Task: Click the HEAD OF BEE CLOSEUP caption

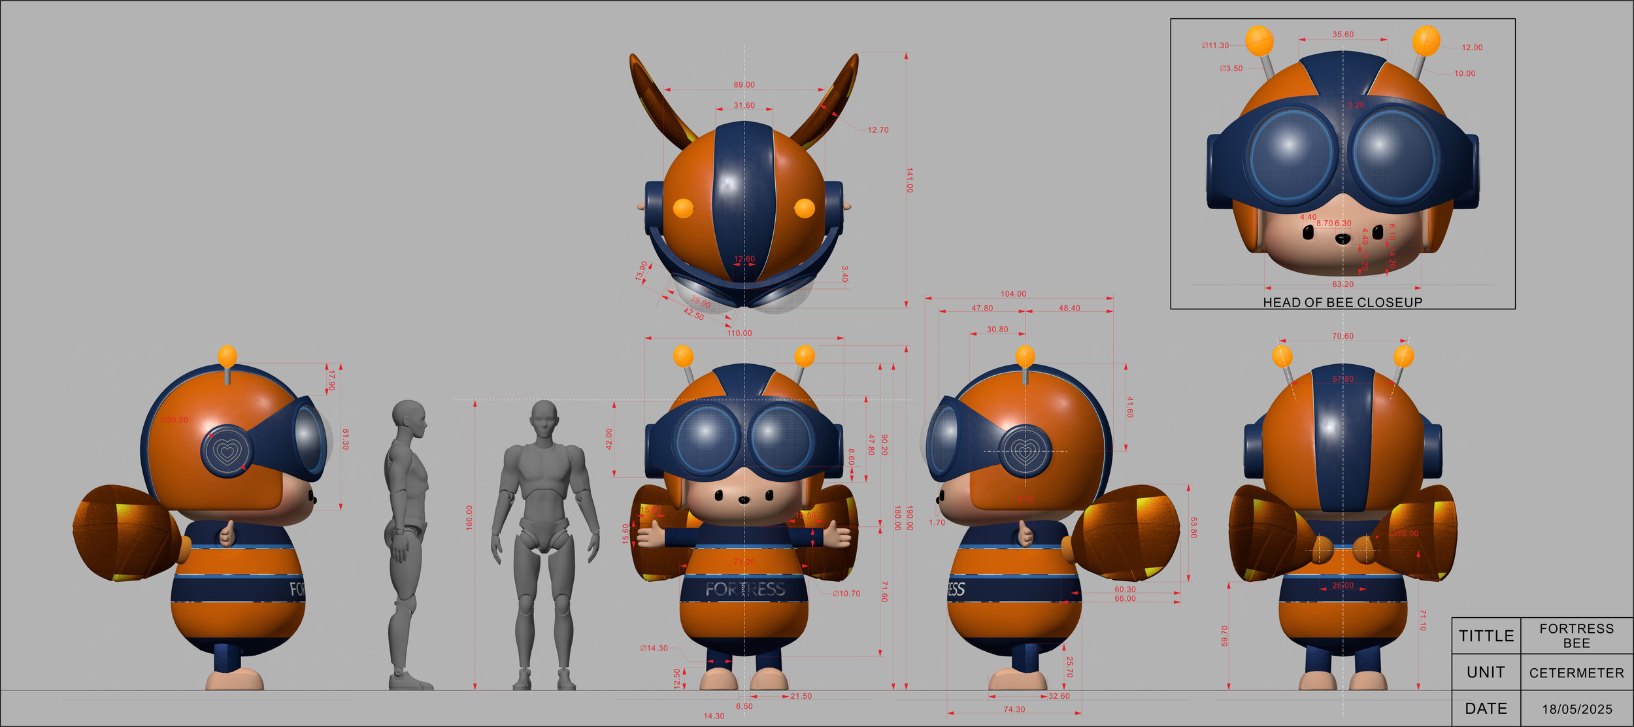Action: (1342, 303)
